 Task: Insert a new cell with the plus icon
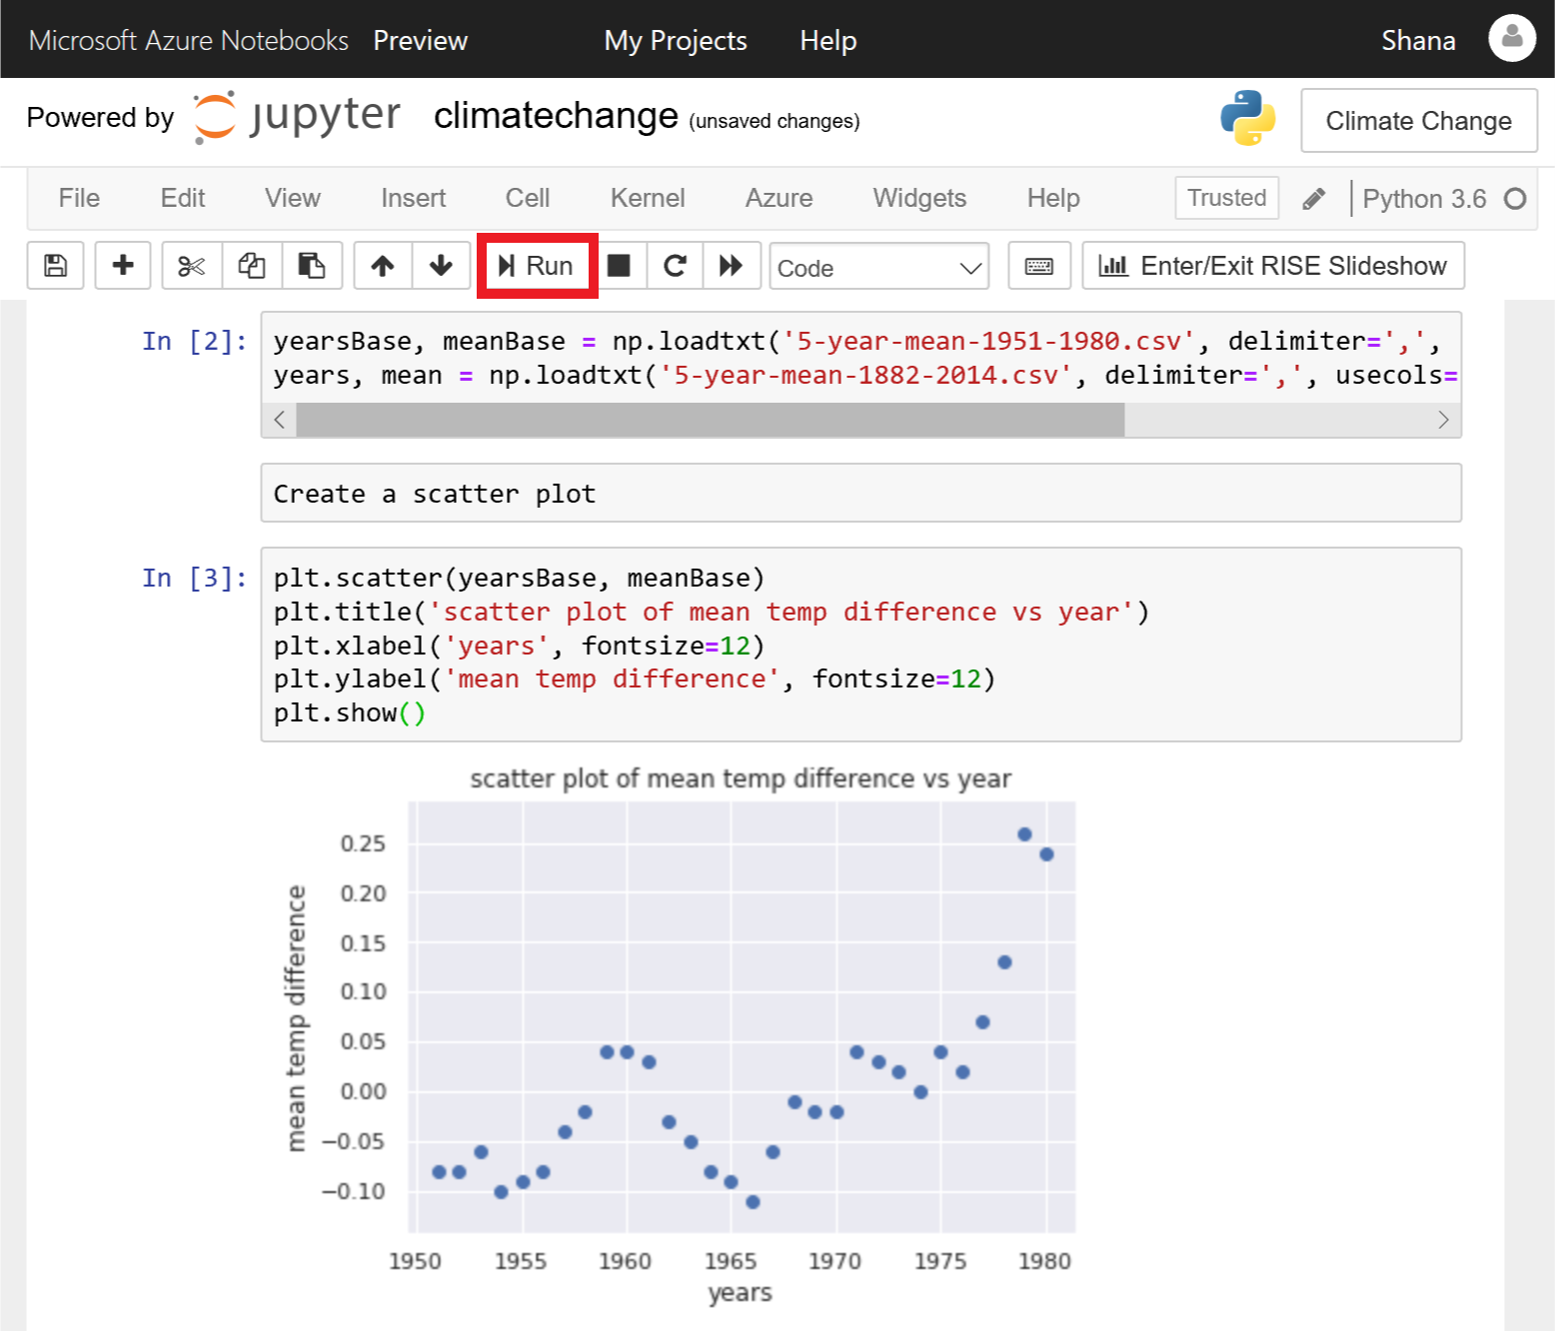(122, 265)
